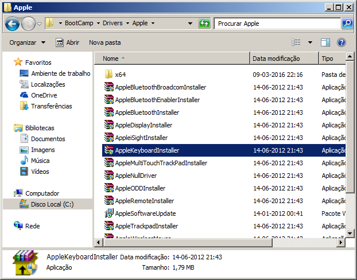Open the Música library

pos(35,161)
